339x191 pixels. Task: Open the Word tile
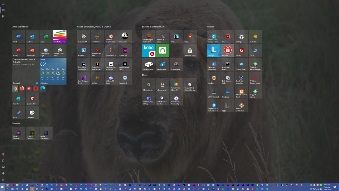pos(18,37)
